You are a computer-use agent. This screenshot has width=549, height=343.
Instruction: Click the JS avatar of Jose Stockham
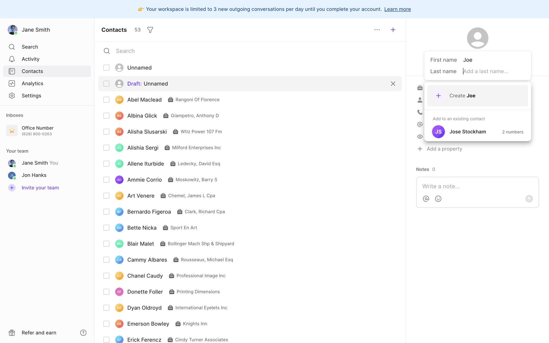click(x=438, y=132)
